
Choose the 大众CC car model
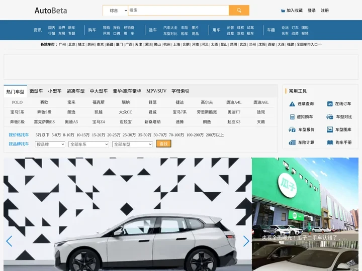tap(126, 112)
